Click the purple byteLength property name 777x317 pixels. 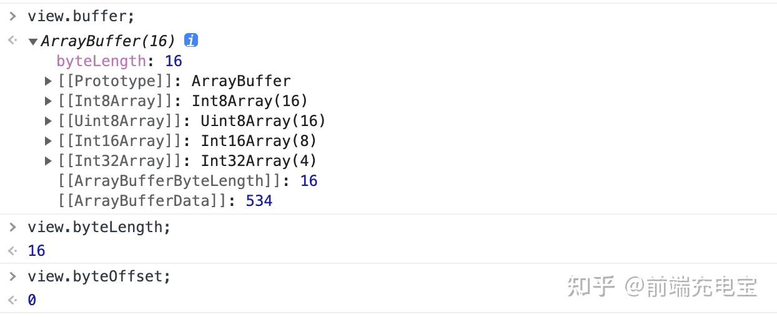(x=101, y=61)
